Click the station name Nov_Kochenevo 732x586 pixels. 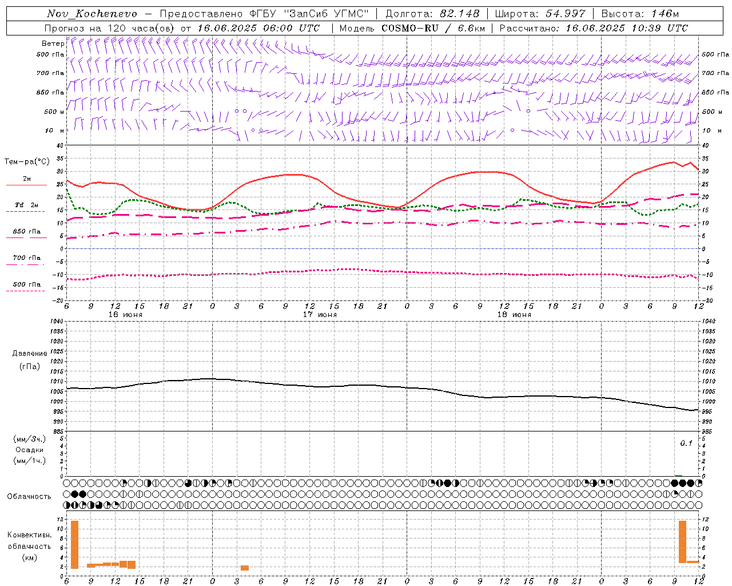[92, 14]
